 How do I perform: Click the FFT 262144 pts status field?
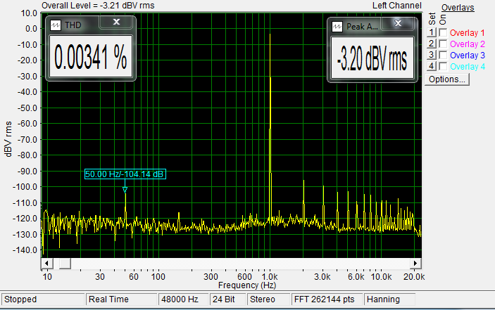327,299
